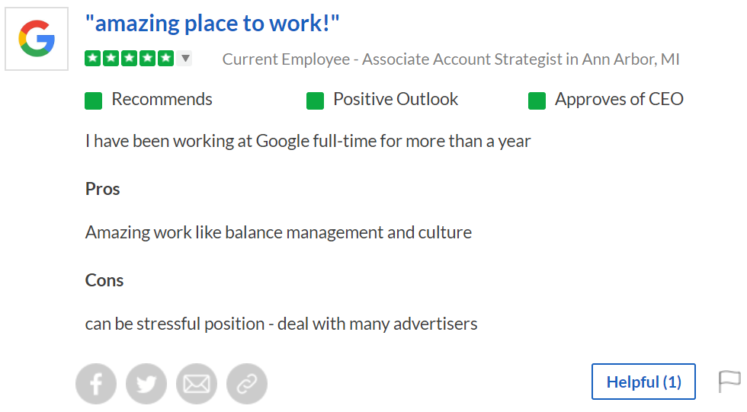Click the first rating star

[x=93, y=59]
